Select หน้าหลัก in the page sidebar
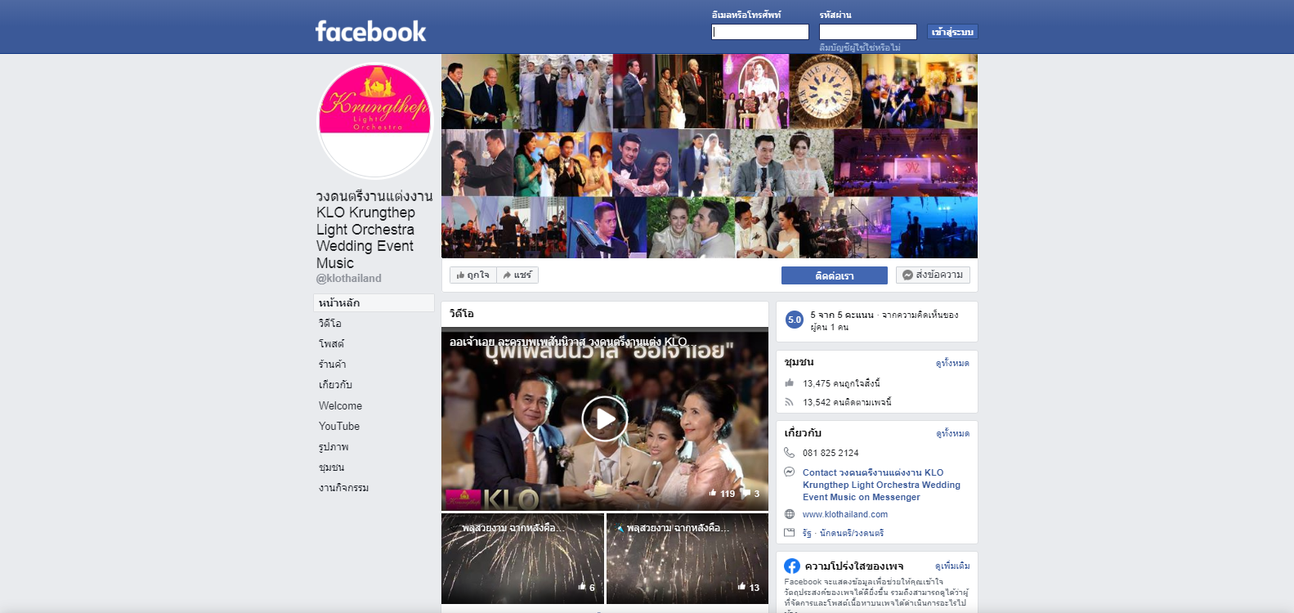The width and height of the screenshot is (1294, 613). coord(374,303)
